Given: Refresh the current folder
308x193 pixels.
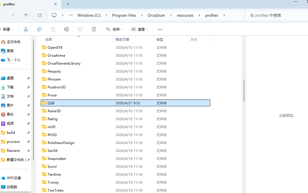Looking at the screenshot, I should [40, 15].
